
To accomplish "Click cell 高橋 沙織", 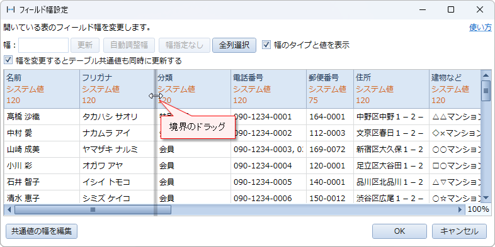I will pos(42,117).
